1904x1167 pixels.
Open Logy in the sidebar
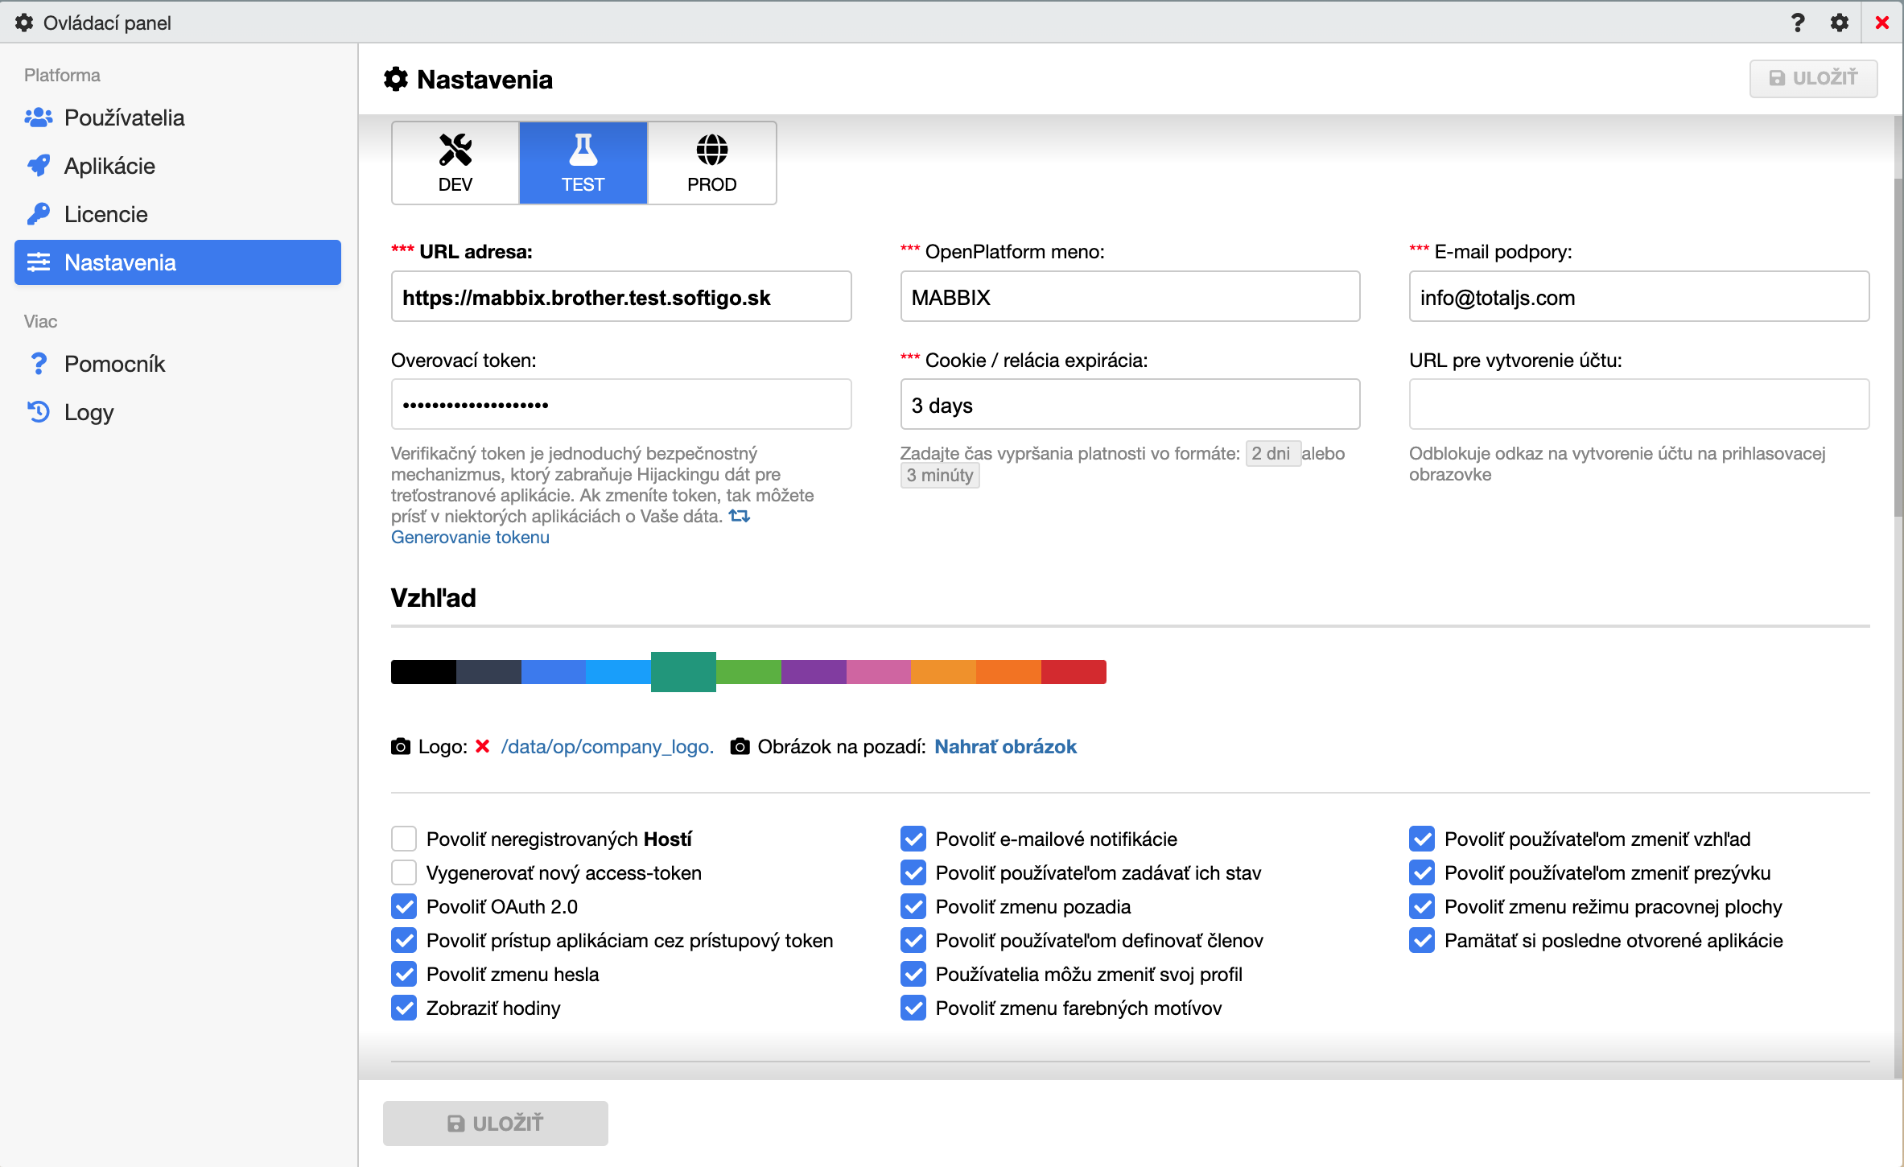click(x=89, y=412)
